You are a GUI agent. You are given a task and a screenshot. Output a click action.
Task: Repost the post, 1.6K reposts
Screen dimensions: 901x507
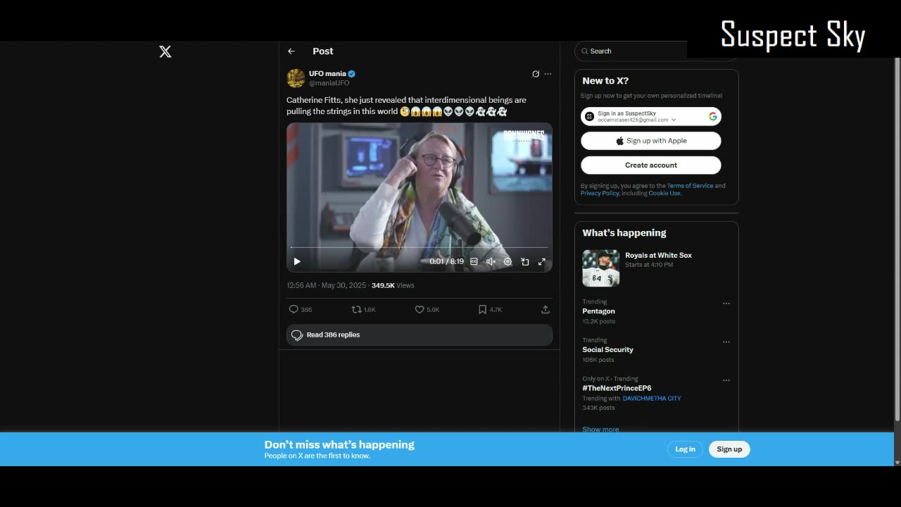coord(364,309)
